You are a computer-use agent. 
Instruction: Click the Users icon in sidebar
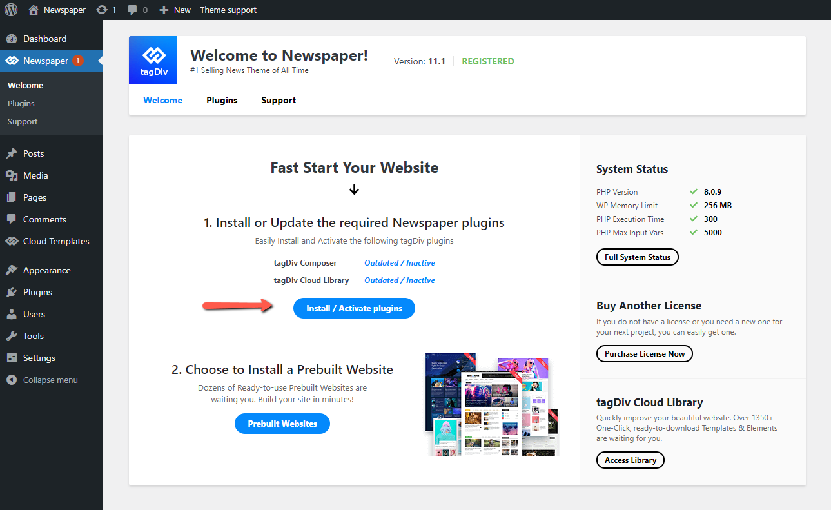coord(12,314)
